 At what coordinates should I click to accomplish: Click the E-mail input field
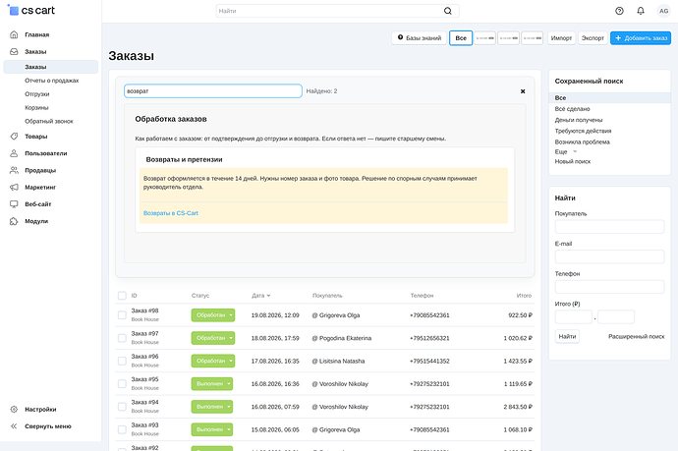[609, 256]
